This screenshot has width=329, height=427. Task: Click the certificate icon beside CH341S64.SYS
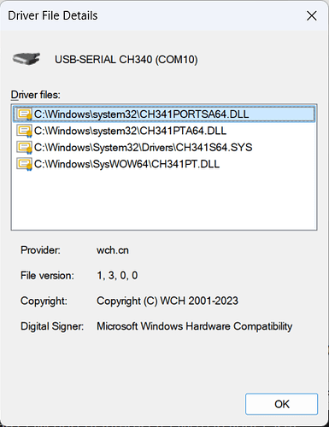(x=24, y=148)
